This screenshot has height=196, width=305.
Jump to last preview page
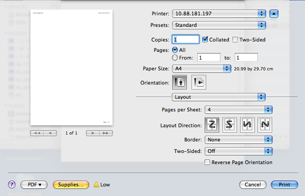point(106,133)
